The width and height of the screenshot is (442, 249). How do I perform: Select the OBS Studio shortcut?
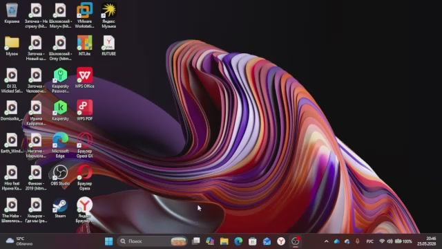pyautogui.click(x=60, y=175)
